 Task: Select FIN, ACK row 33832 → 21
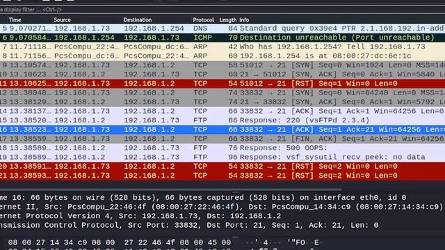pyautogui.click(x=222, y=139)
